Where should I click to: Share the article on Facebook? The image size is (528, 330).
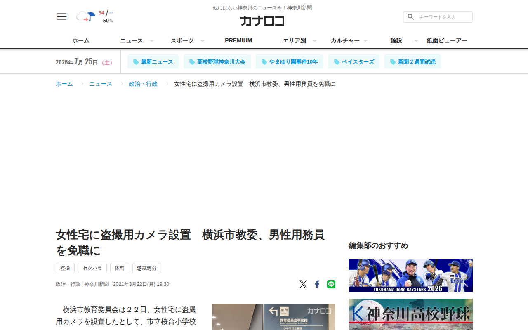click(317, 284)
